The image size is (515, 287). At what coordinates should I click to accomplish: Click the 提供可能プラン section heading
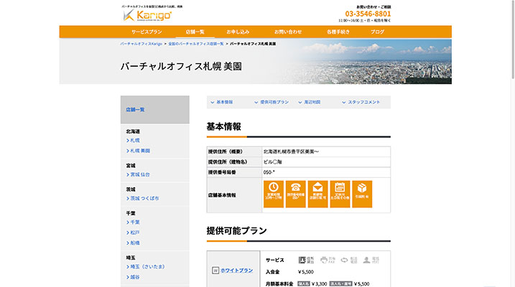click(x=236, y=230)
